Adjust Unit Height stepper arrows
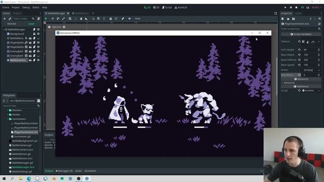Image resolution: width=324 pixels, height=182 pixels. [319, 50]
